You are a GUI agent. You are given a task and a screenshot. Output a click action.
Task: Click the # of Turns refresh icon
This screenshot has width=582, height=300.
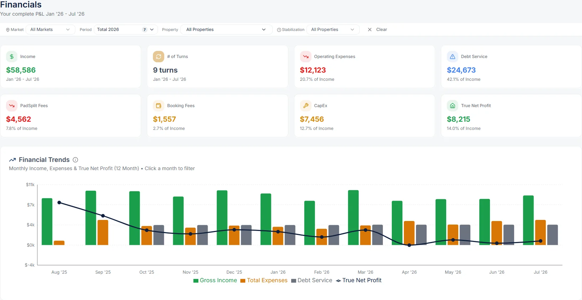159,57
